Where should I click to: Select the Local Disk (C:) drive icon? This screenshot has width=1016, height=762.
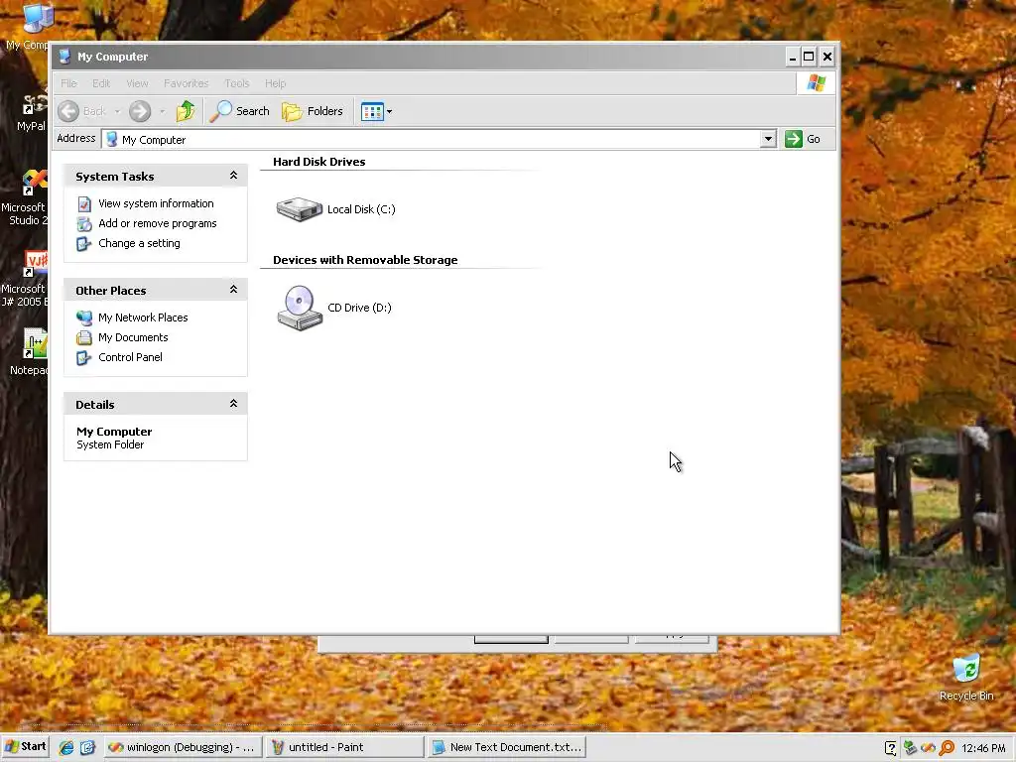300,209
